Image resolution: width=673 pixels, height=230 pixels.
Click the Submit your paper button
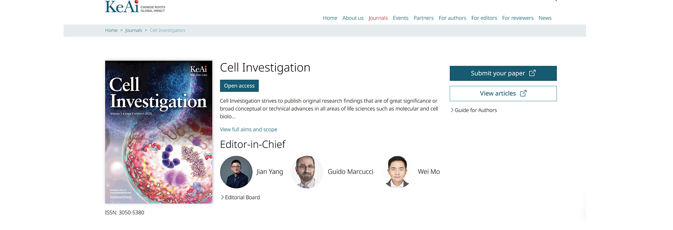coord(503,73)
